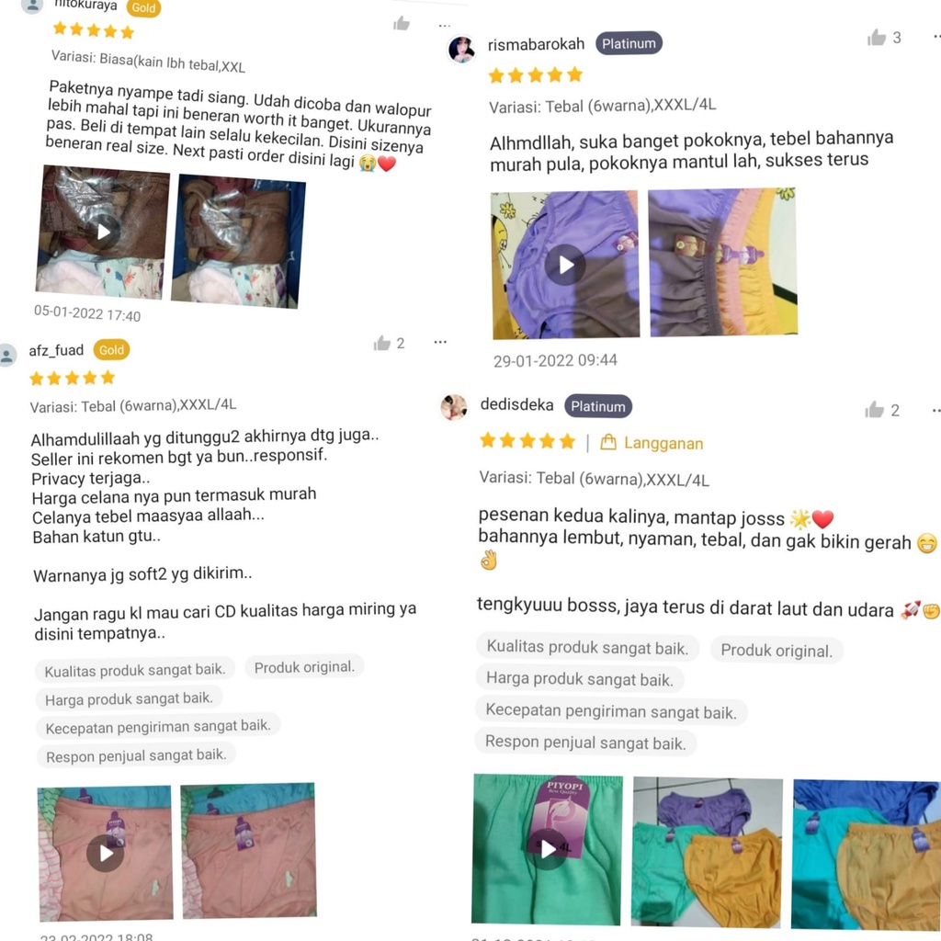Open three-dot menu on top-left Gold review

[x=444, y=25]
